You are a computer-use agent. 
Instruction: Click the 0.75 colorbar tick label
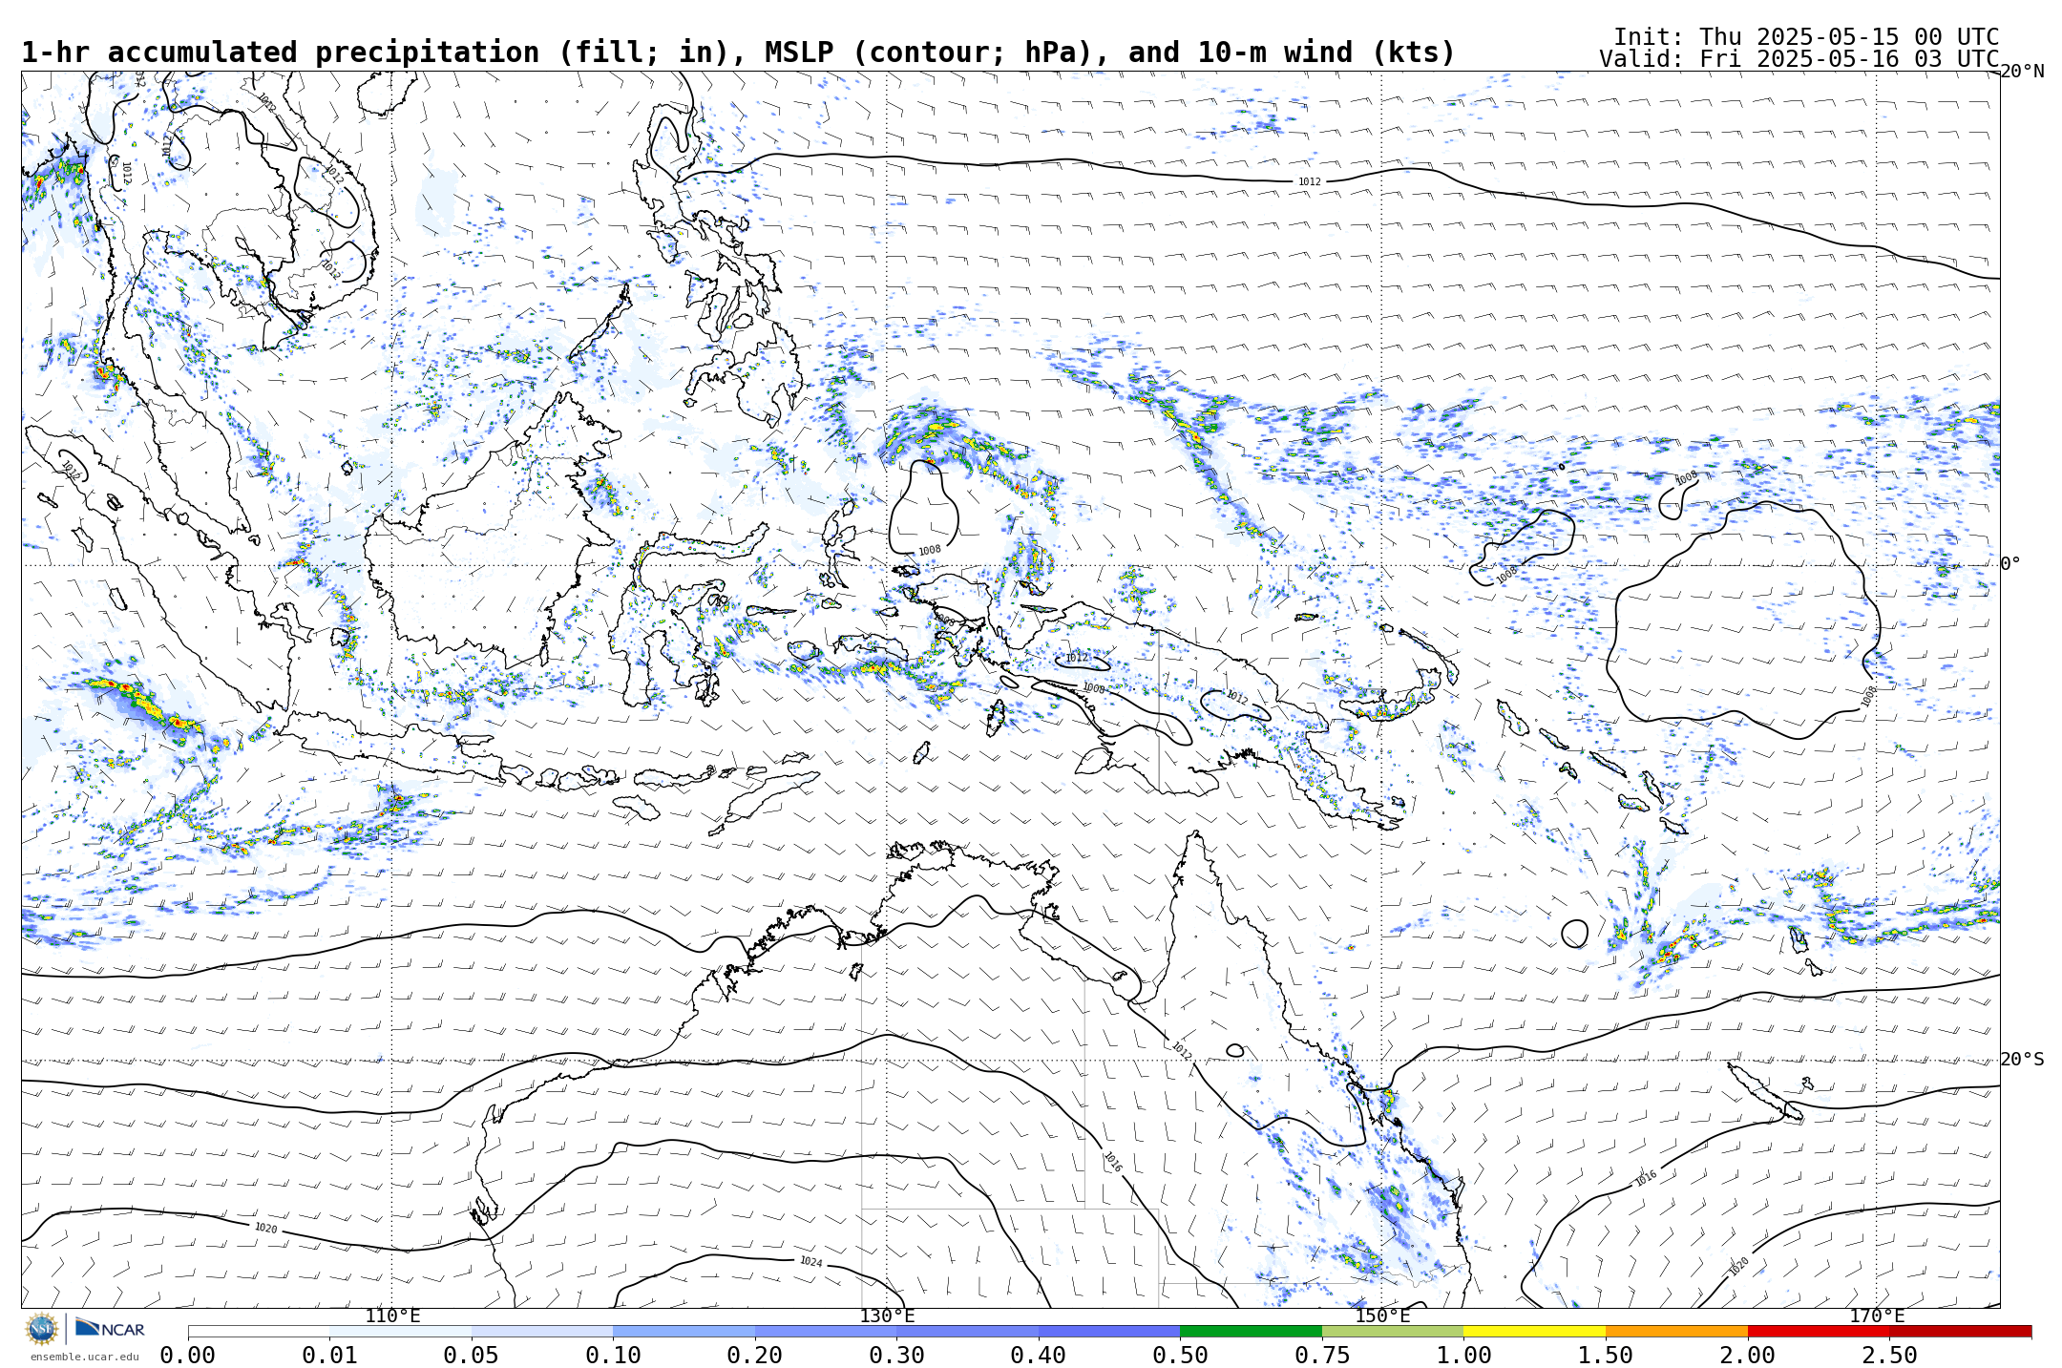click(1322, 1356)
